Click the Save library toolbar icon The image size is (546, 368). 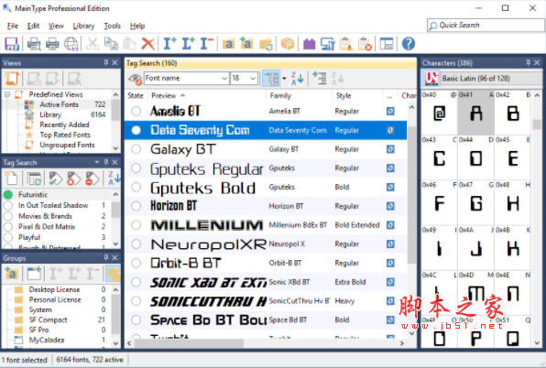[x=12, y=44]
